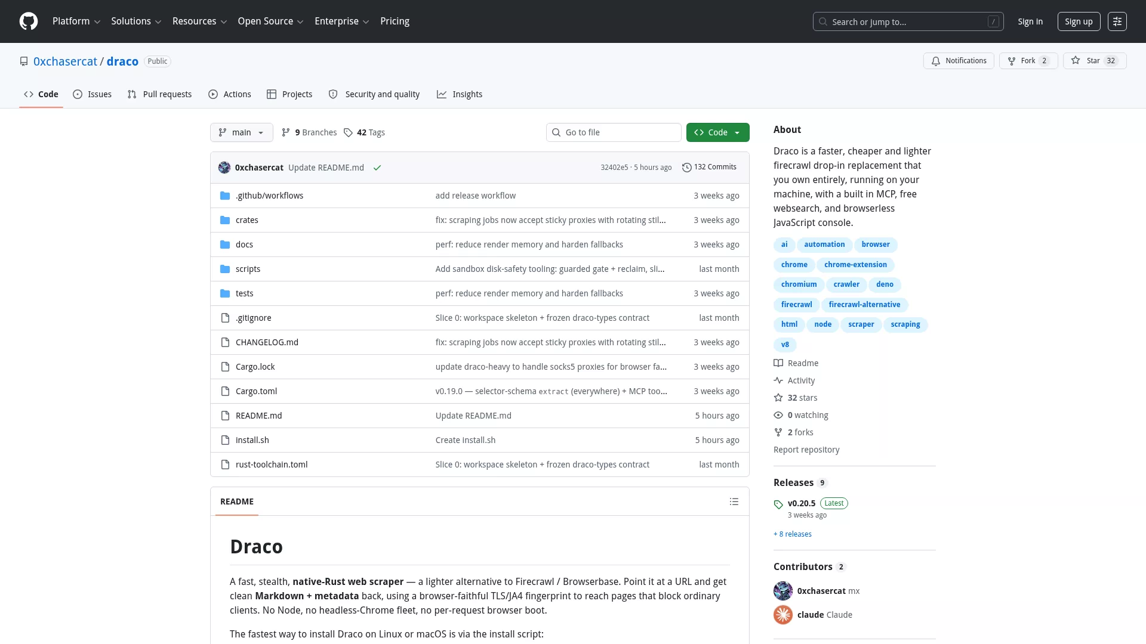The image size is (1146, 644).
Task: Click the .github/workflows folder icon
Action: click(x=225, y=196)
